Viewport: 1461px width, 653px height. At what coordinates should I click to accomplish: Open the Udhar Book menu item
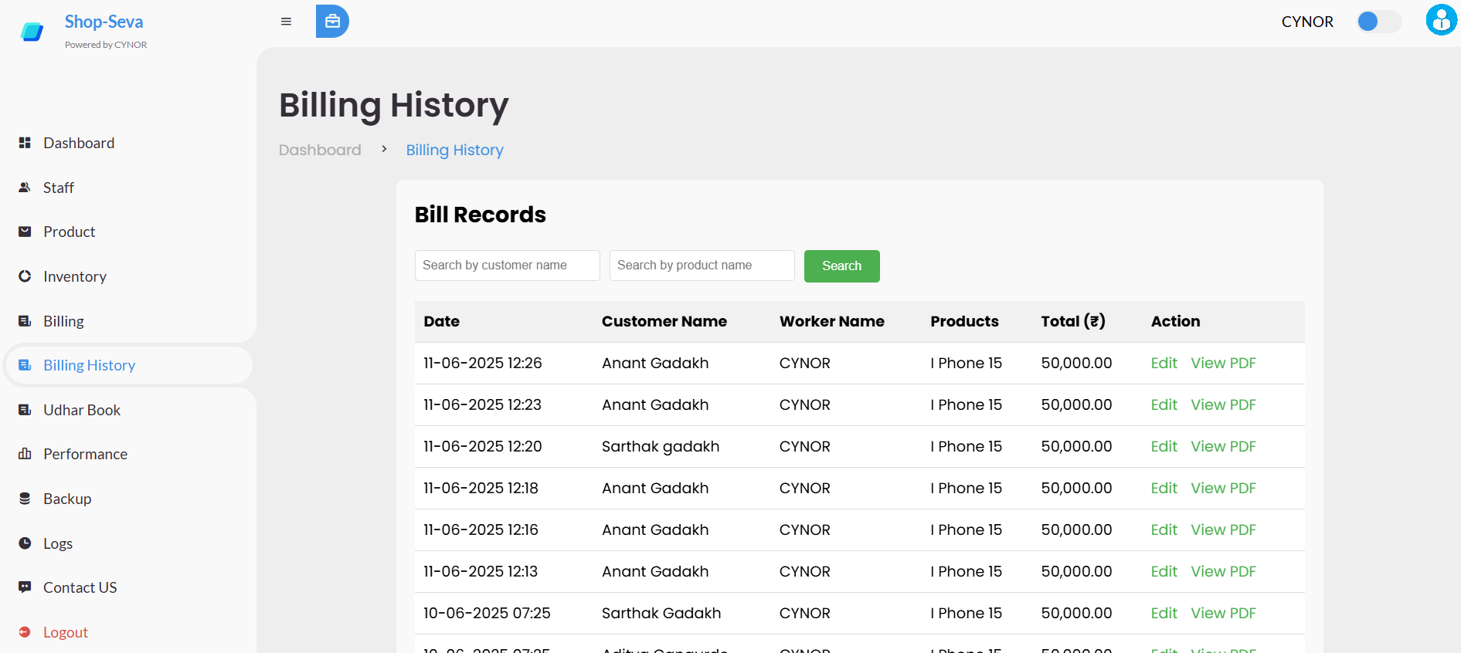pos(82,410)
